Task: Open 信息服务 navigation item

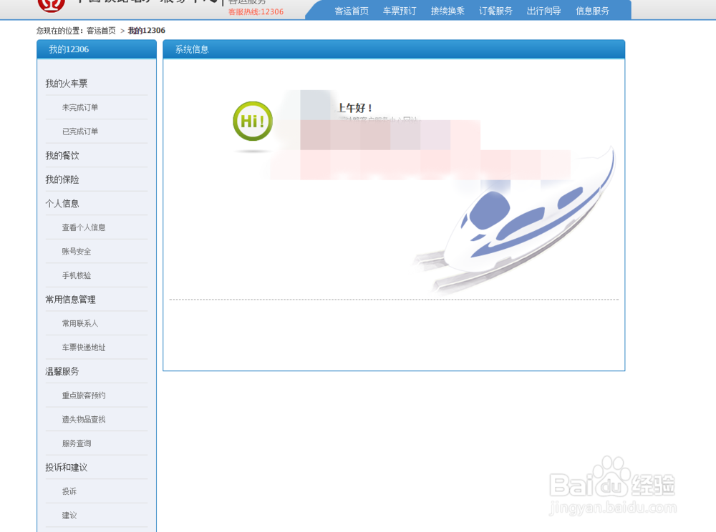Action: coord(592,11)
